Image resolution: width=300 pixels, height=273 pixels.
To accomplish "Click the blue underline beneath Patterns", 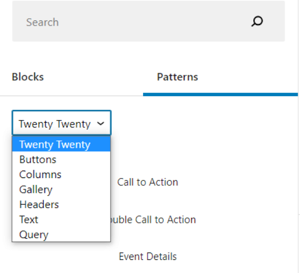I will (x=220, y=94).
